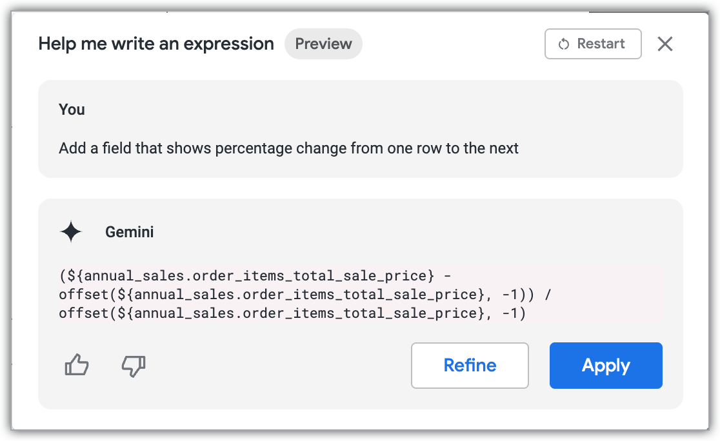Apply the Gemini-generated expression
This screenshot has height=441, width=720.
605,366
